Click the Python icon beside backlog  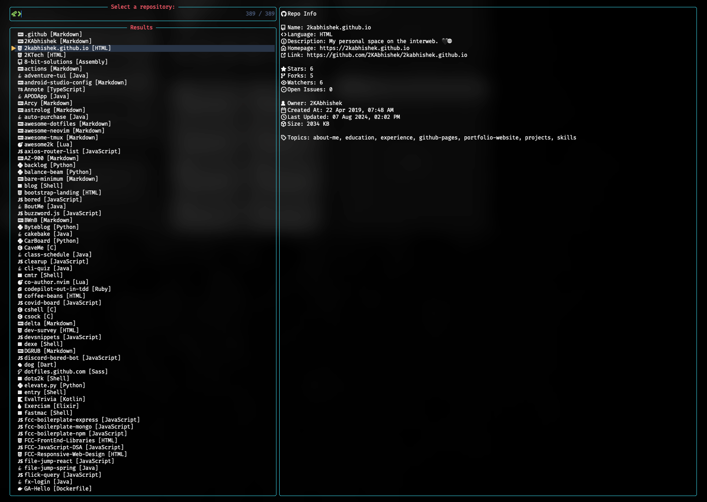(x=20, y=165)
